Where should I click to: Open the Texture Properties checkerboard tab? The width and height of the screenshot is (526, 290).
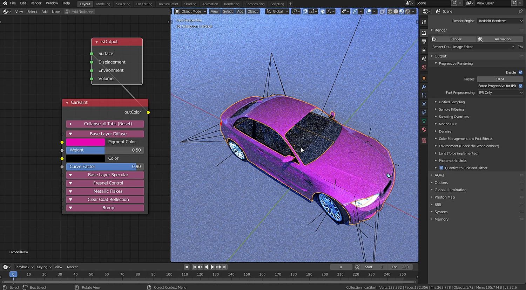coord(424,140)
